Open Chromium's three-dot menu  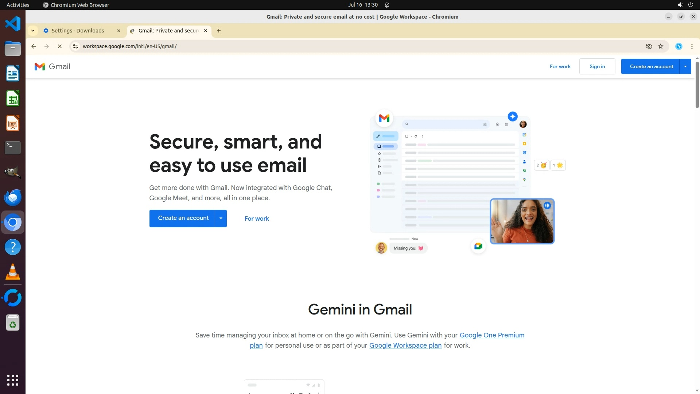[x=692, y=46]
